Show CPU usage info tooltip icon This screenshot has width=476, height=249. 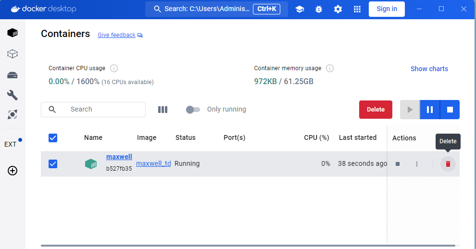[x=114, y=68]
